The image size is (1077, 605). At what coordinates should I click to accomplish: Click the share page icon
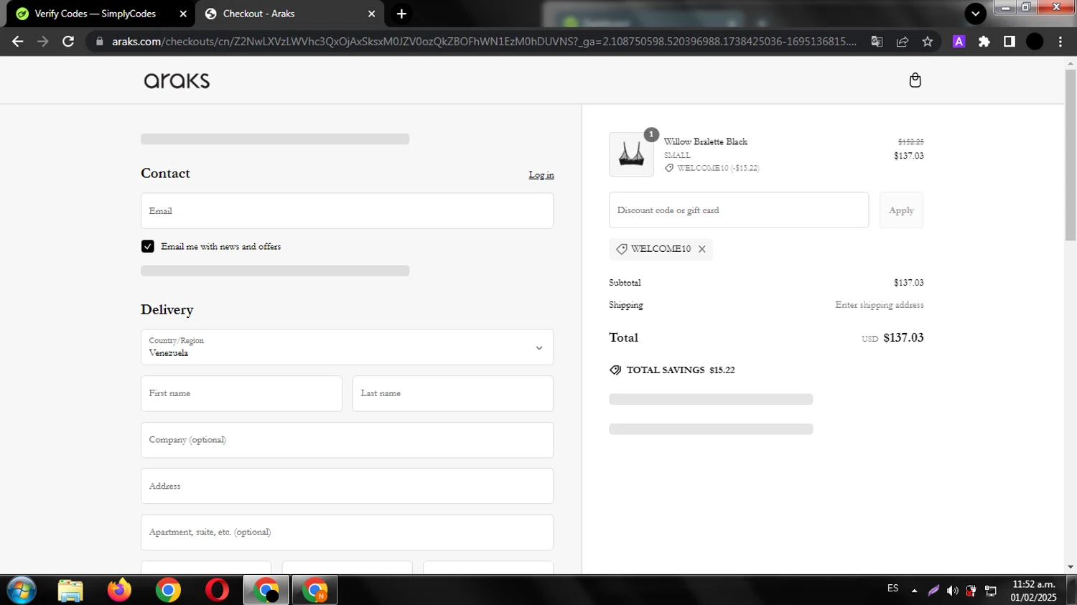(903, 42)
